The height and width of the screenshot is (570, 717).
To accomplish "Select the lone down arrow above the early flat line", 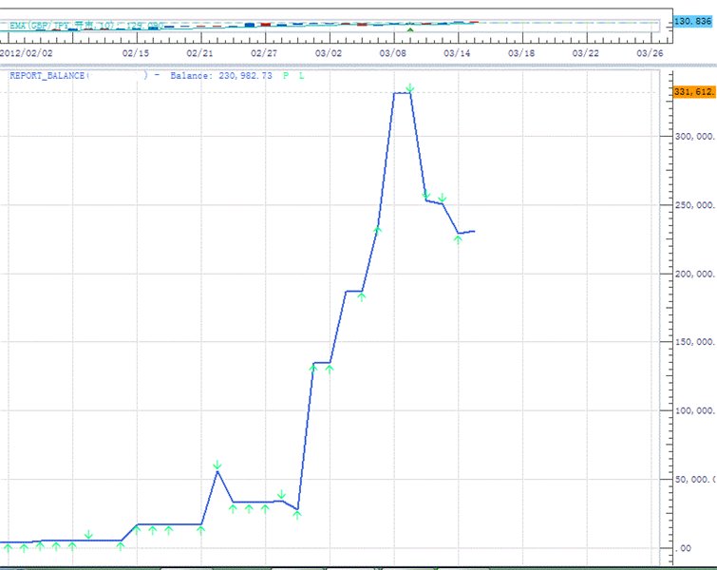I will click(x=88, y=535).
